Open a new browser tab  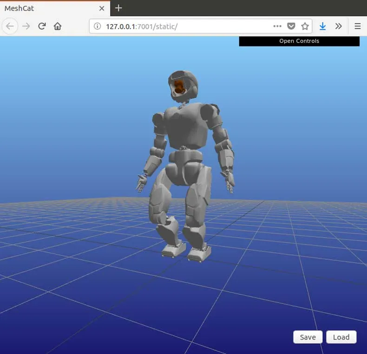118,8
